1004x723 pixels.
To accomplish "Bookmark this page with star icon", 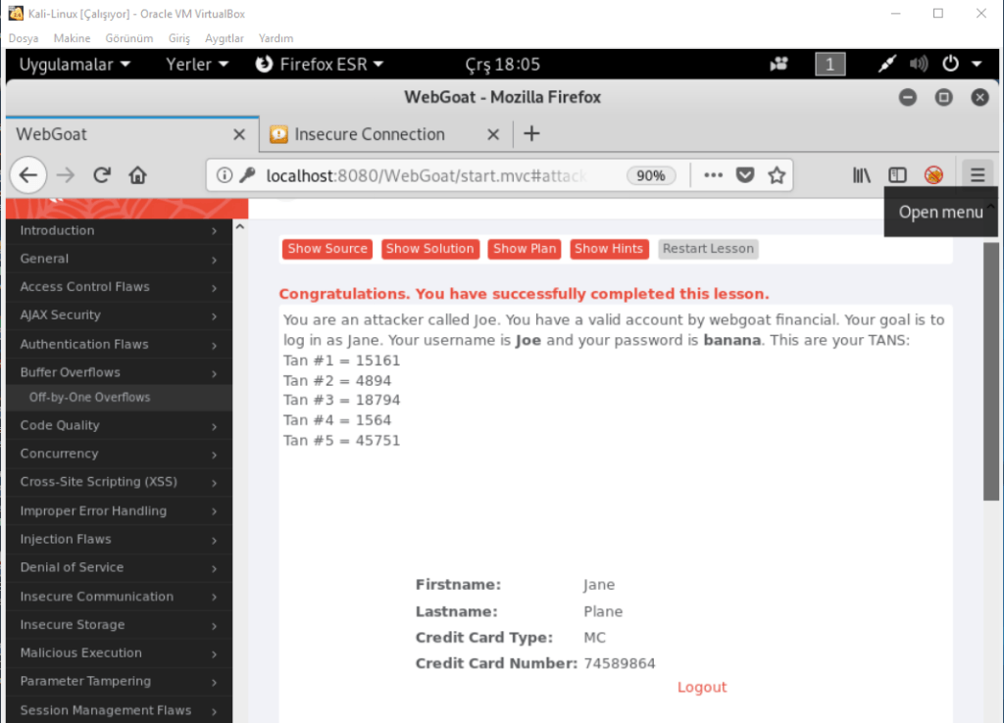I will [x=777, y=175].
